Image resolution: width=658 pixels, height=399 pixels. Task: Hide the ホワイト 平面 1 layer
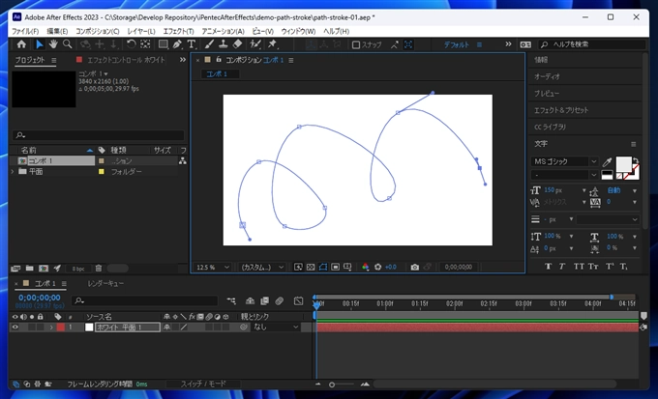(x=15, y=328)
